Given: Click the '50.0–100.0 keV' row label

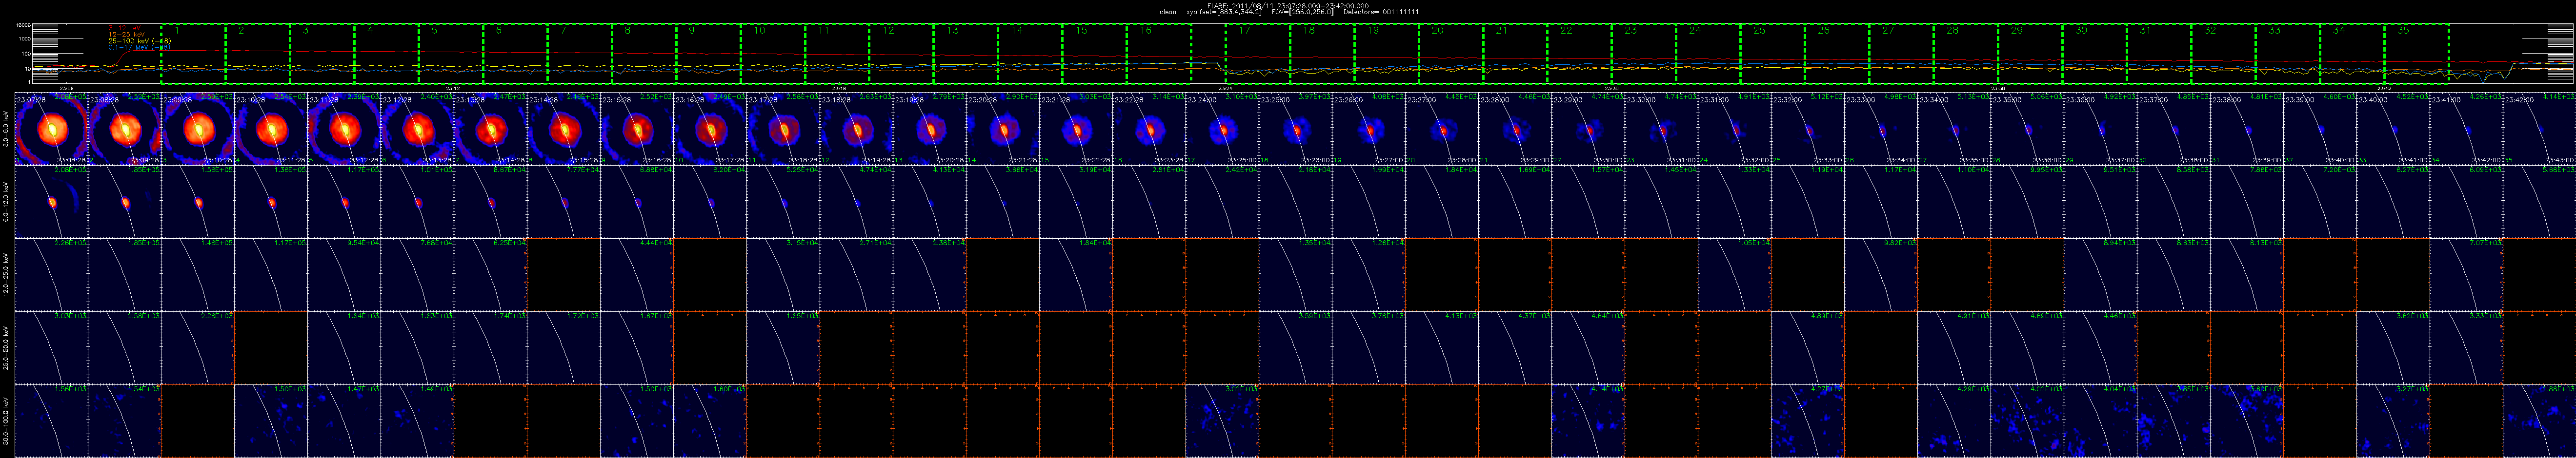Looking at the screenshot, I should pyautogui.click(x=7, y=420).
